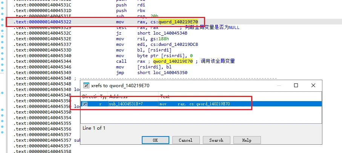
Task: Confirm the xrefs dialog with OK
Action: tap(155, 140)
